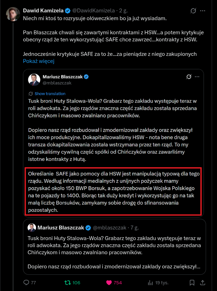
Task: Open more options menu on Dawid's post
Action: [x=203, y=11]
